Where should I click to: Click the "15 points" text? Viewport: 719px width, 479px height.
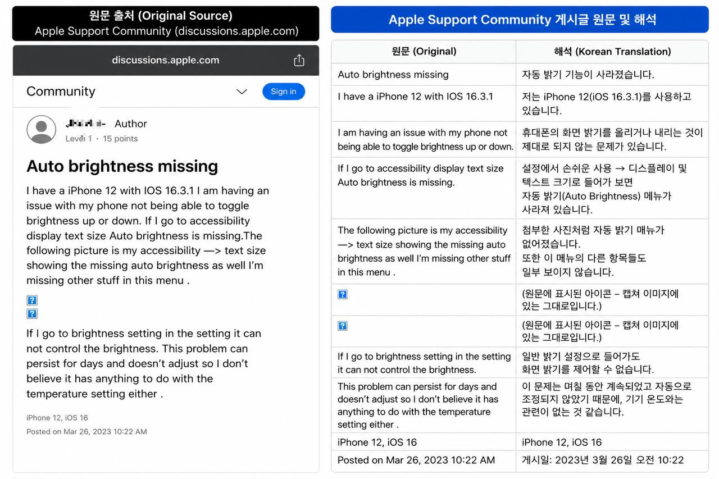click(x=120, y=139)
